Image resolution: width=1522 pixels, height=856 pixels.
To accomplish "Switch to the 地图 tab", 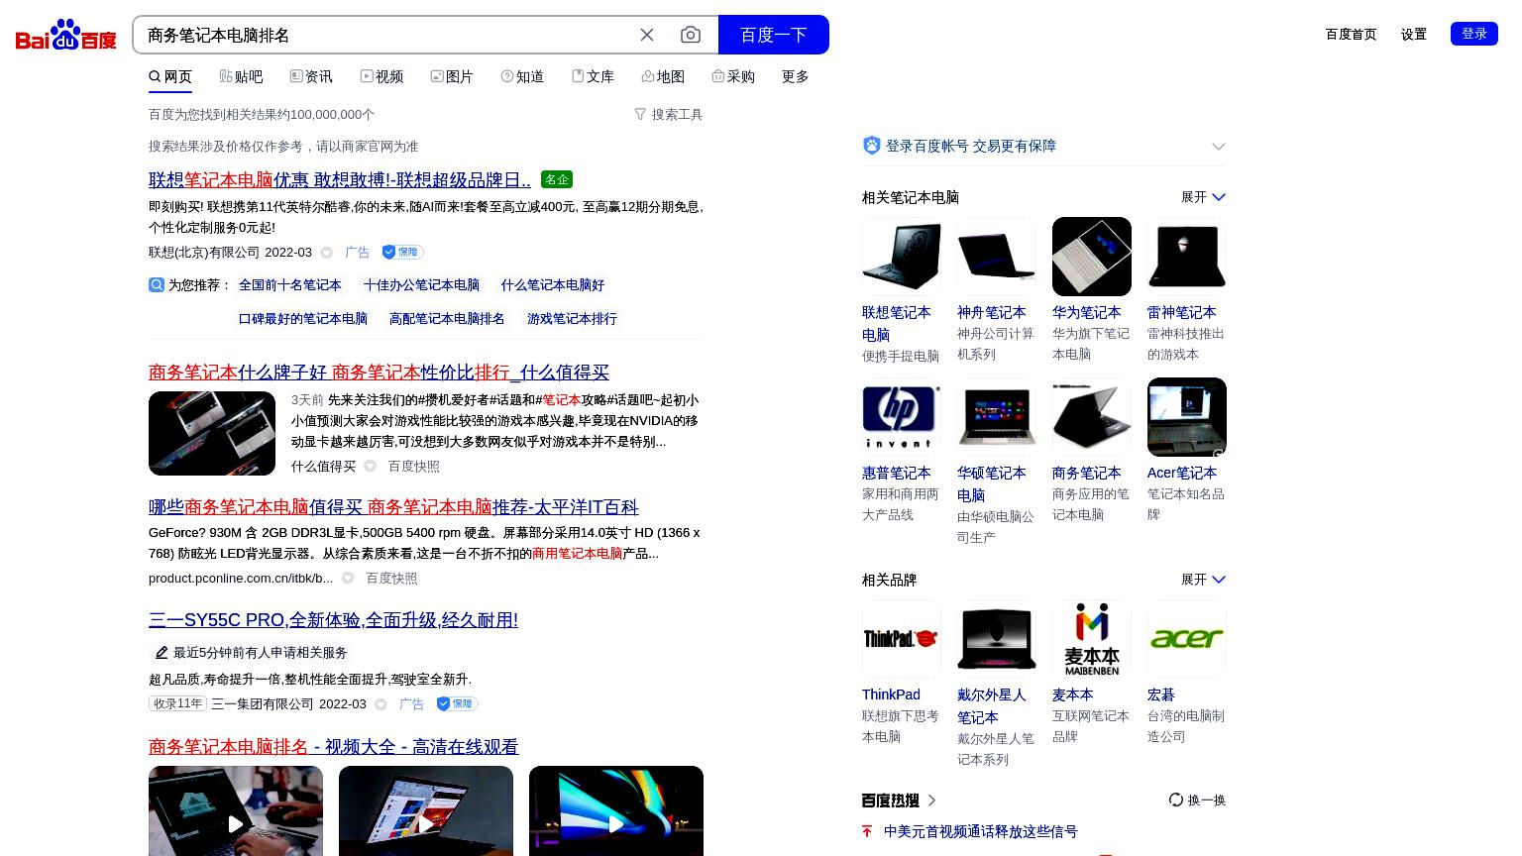I will click(663, 76).
